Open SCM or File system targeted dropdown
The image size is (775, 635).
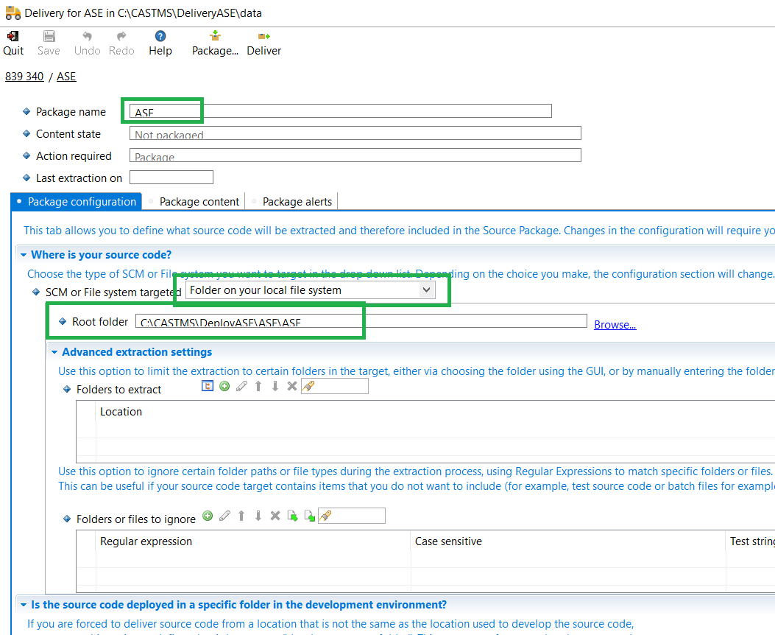425,290
